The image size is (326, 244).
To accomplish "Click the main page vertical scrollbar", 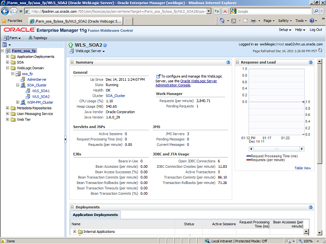I will [x=320, y=127].
